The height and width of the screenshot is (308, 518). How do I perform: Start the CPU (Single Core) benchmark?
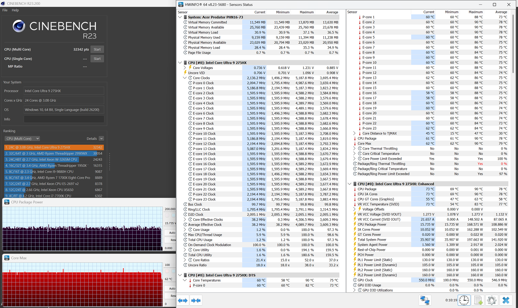point(97,59)
